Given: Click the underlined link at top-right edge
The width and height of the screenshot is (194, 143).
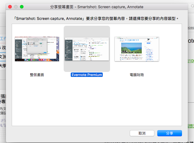Looking at the screenshot, I should 191,28.
